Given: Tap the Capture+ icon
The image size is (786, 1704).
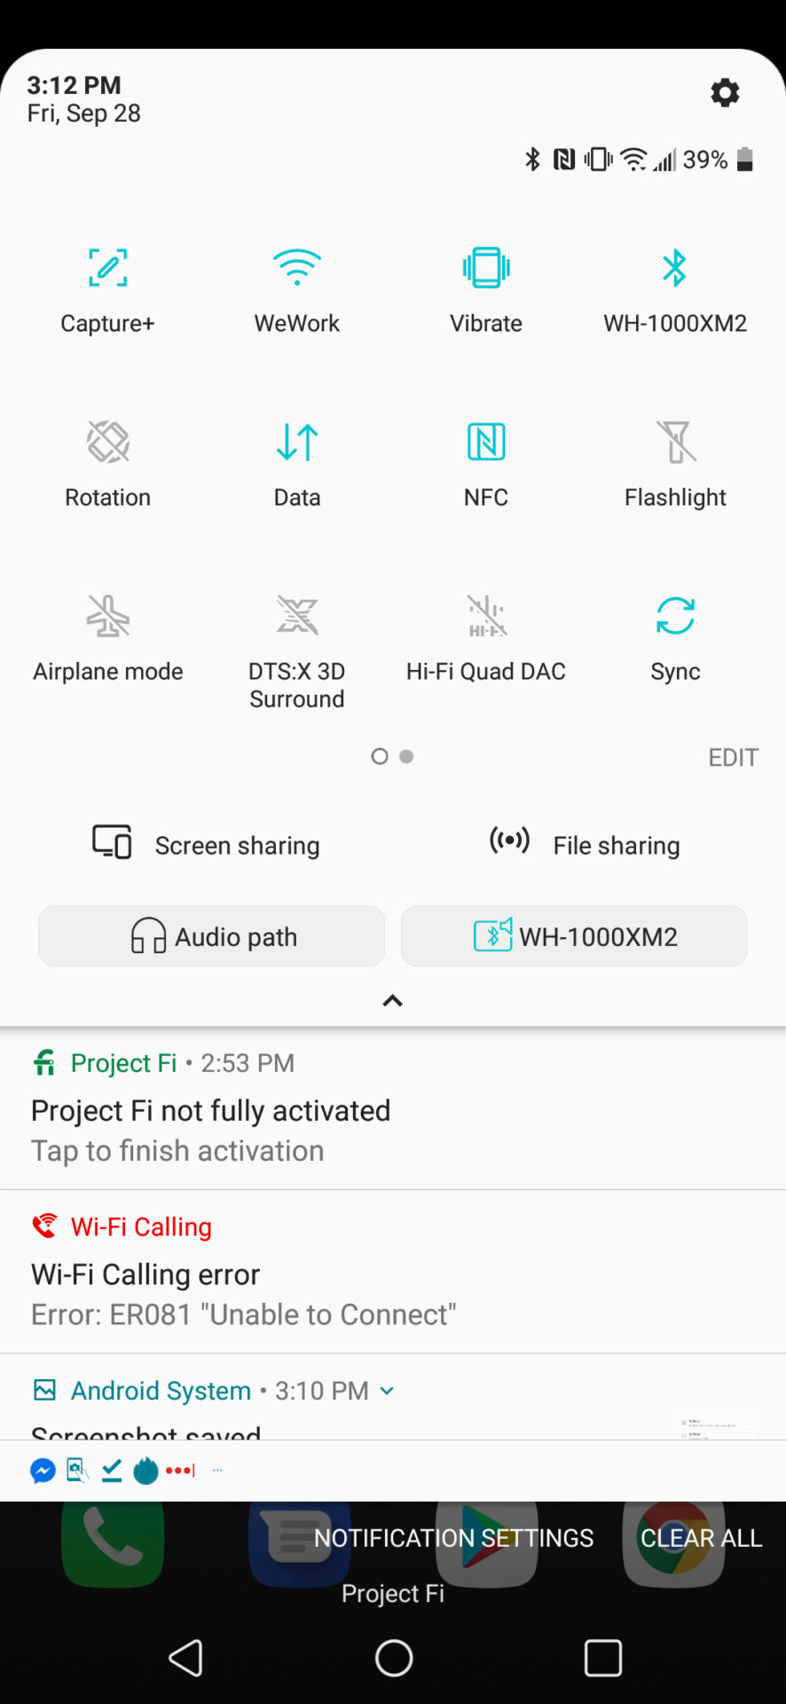Looking at the screenshot, I should coord(107,268).
